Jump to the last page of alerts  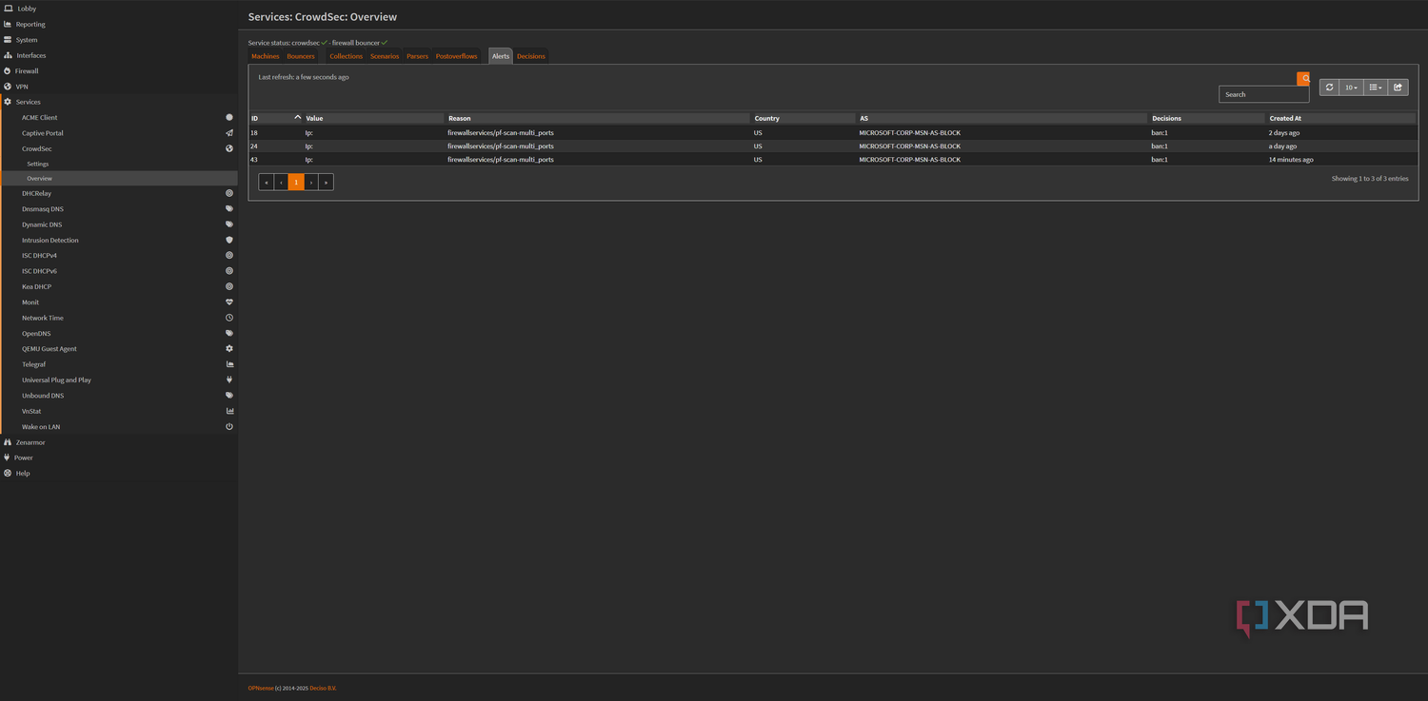[x=326, y=182]
